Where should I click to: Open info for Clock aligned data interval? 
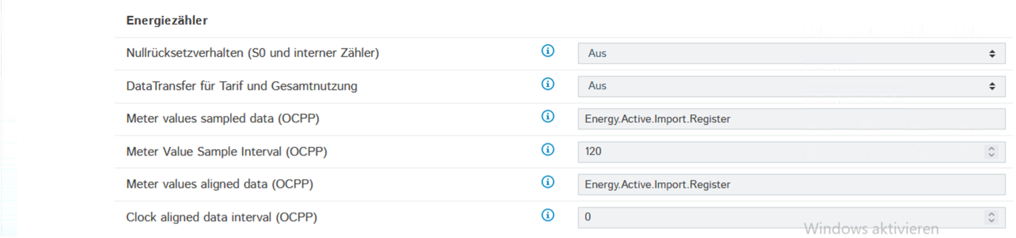(x=548, y=216)
